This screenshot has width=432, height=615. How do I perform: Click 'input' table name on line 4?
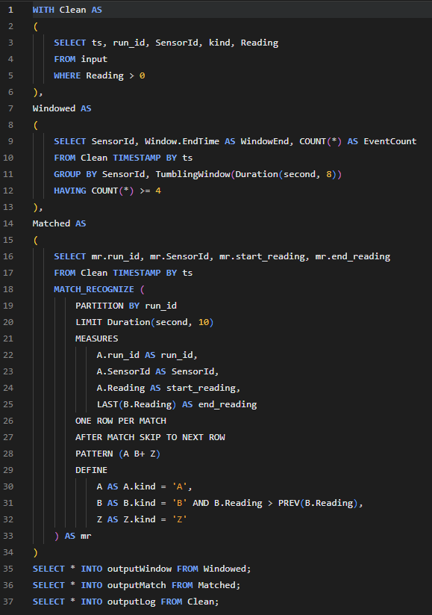coord(94,59)
